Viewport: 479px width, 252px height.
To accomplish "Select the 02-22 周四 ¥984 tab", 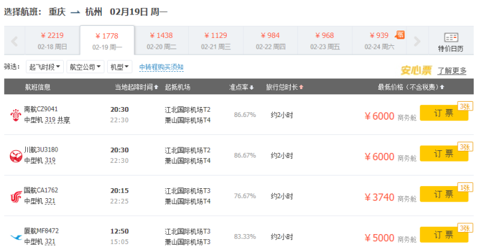I will [271, 41].
